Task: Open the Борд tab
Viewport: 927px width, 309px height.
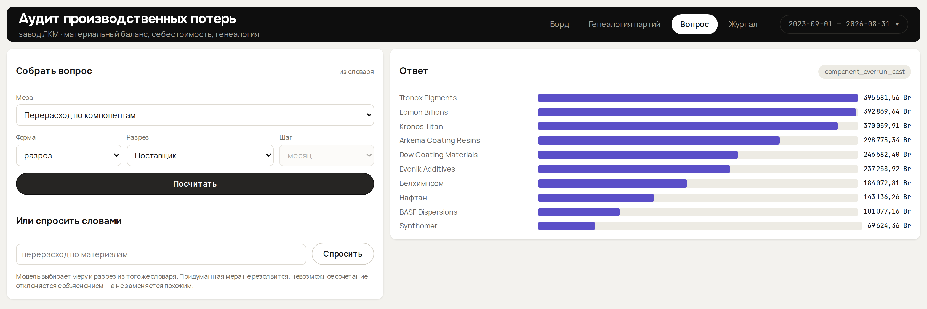Action: pos(559,24)
